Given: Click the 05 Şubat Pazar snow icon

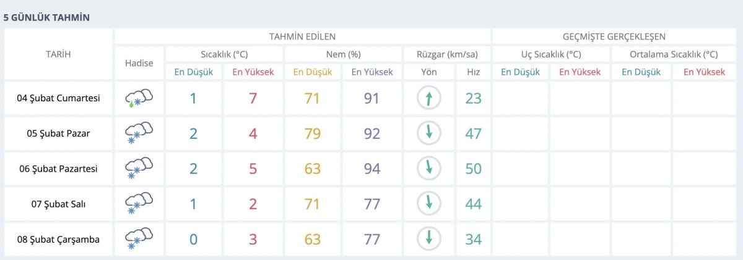Looking at the screenshot, I should 139,133.
